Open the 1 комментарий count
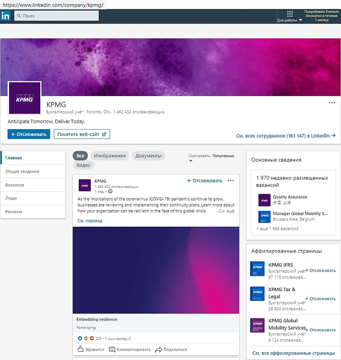The width and height of the screenshot is (341, 360). pyautogui.click(x=118, y=339)
